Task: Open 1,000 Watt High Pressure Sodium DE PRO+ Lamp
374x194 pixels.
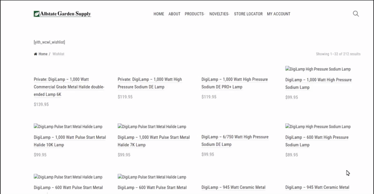Action: click(234, 83)
